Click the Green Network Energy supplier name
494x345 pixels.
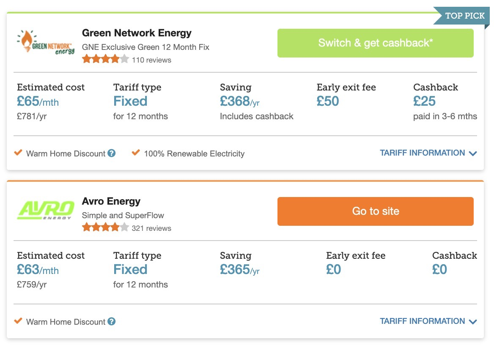click(x=137, y=33)
